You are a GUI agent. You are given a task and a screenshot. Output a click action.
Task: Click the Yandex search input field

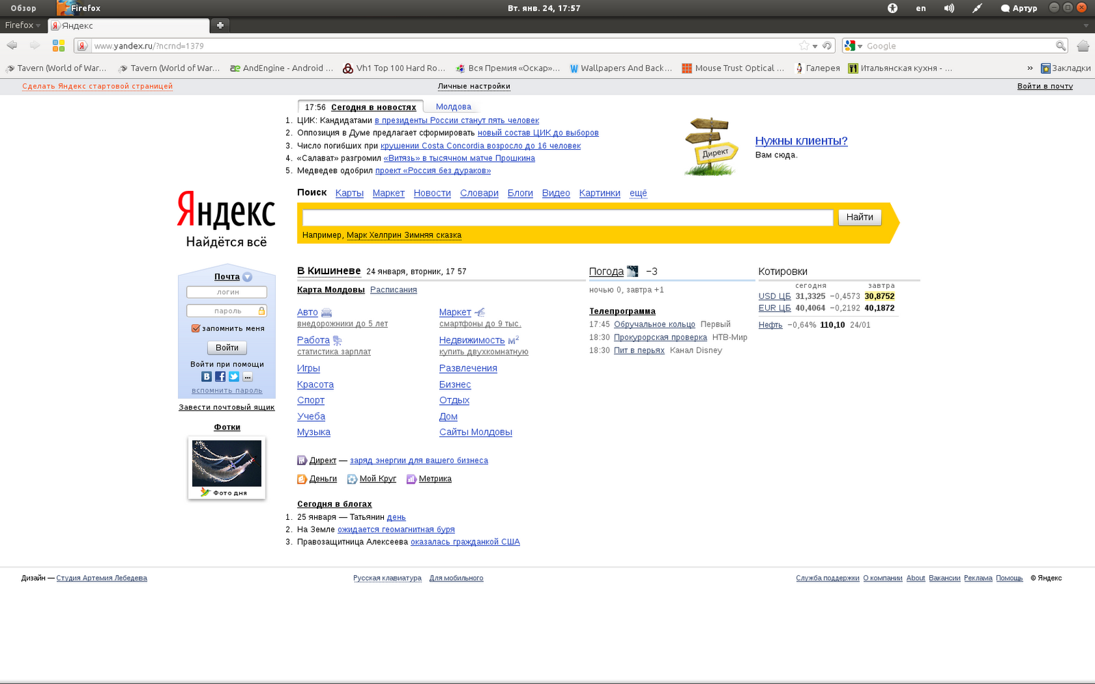pyautogui.click(x=567, y=218)
